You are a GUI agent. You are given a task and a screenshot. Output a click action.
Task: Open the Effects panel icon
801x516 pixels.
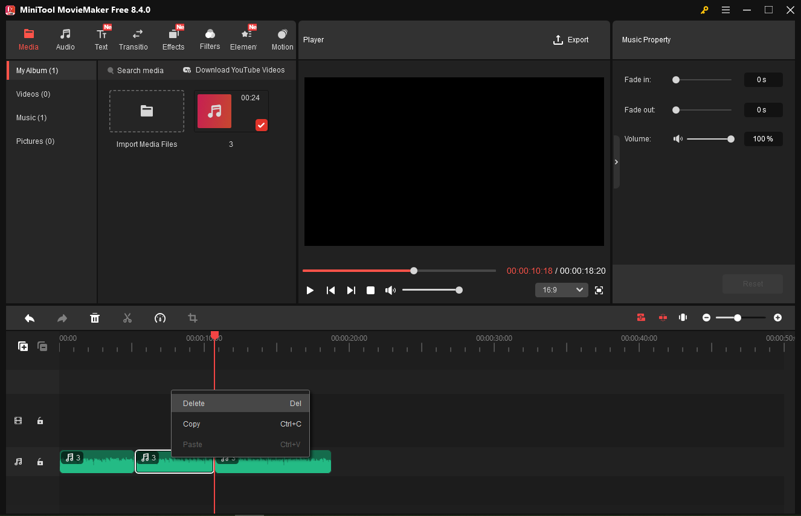[173, 37]
